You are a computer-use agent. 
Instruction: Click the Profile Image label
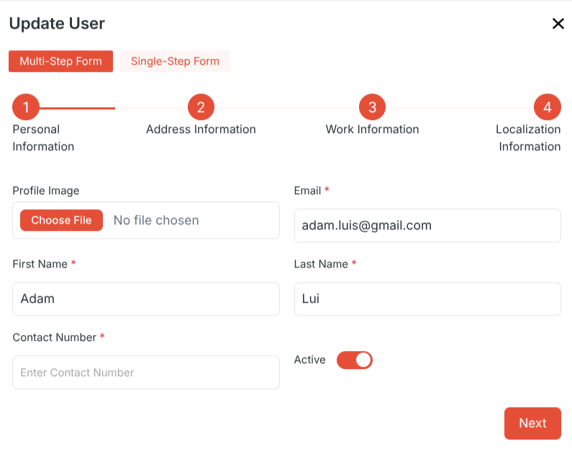pyautogui.click(x=46, y=191)
